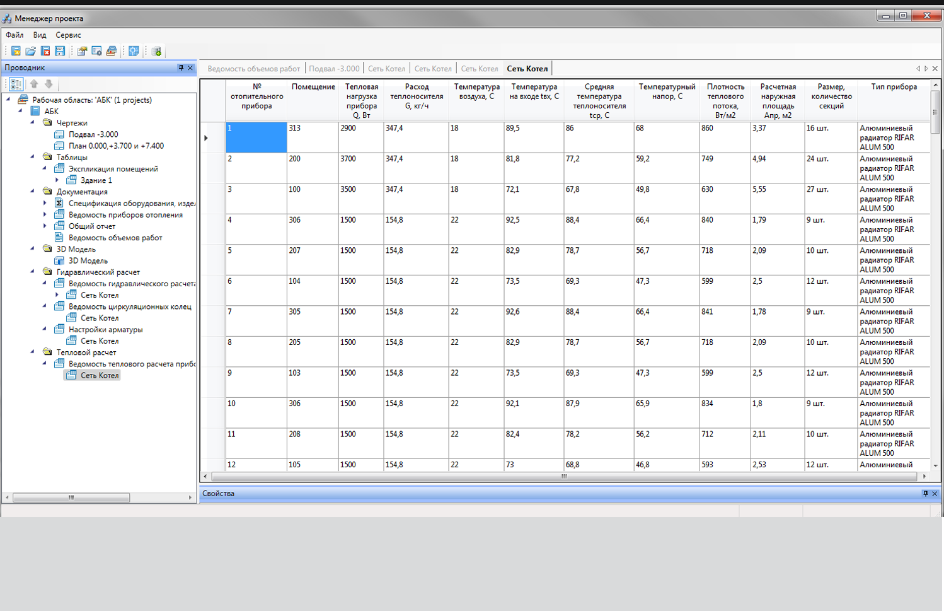Collapse the Таблицы folder
944x611 pixels.
pyautogui.click(x=33, y=156)
